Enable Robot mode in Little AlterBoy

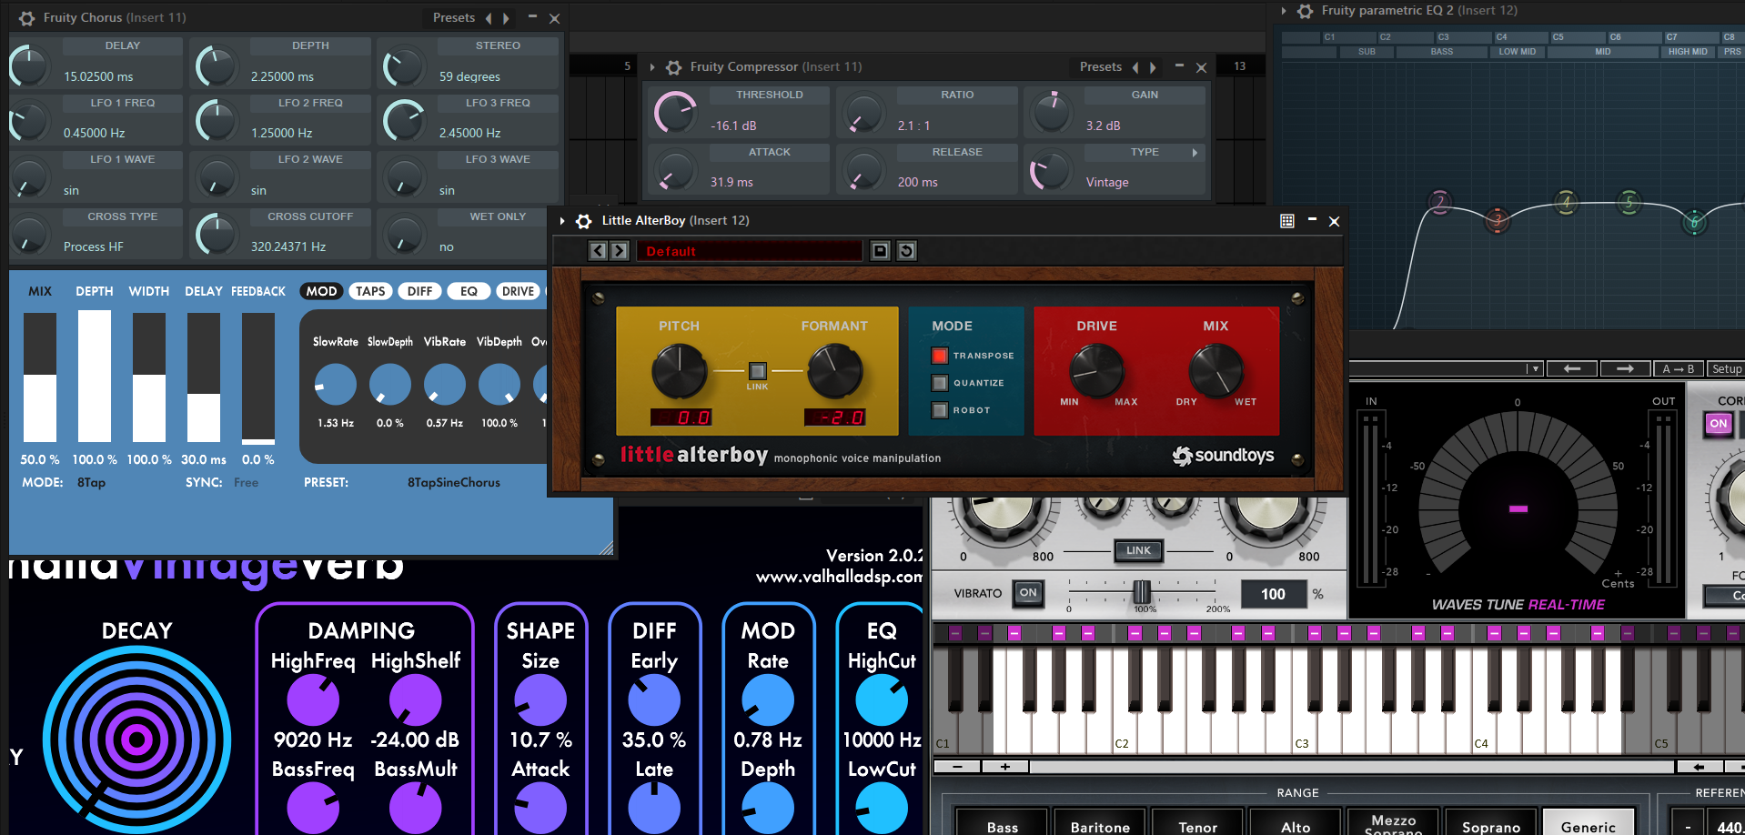click(x=940, y=410)
